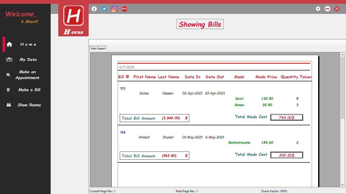Screen dimensions: 346x194
Task: Click date out 20-Apr-2021
Action: (215, 93)
